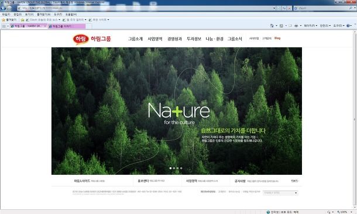Expand the print options arrow
This screenshot has height=214, width=357.
click(301, 26)
